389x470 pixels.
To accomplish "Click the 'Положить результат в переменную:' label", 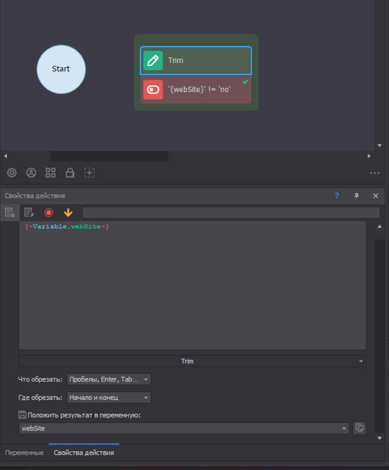I will (84, 415).
